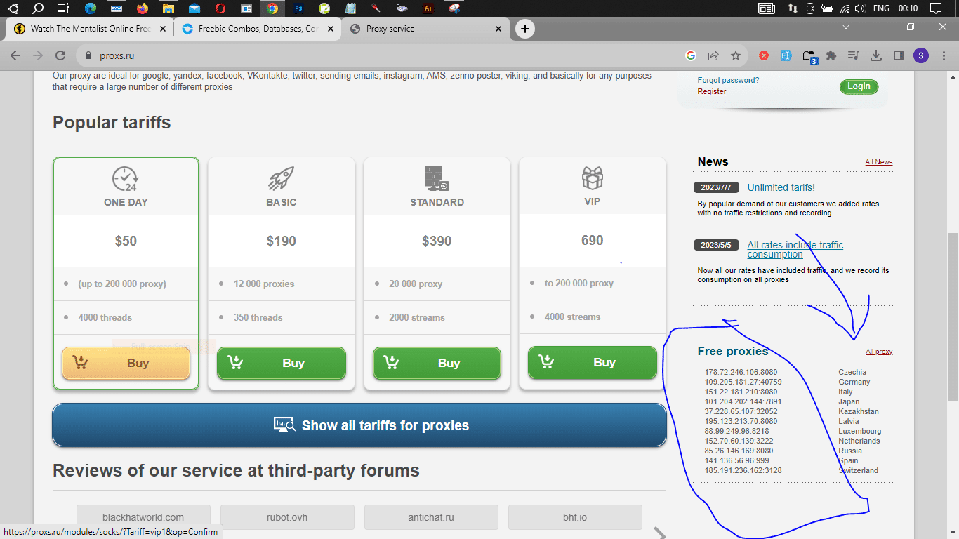Open the media controls icon in the toolbar

(854, 55)
